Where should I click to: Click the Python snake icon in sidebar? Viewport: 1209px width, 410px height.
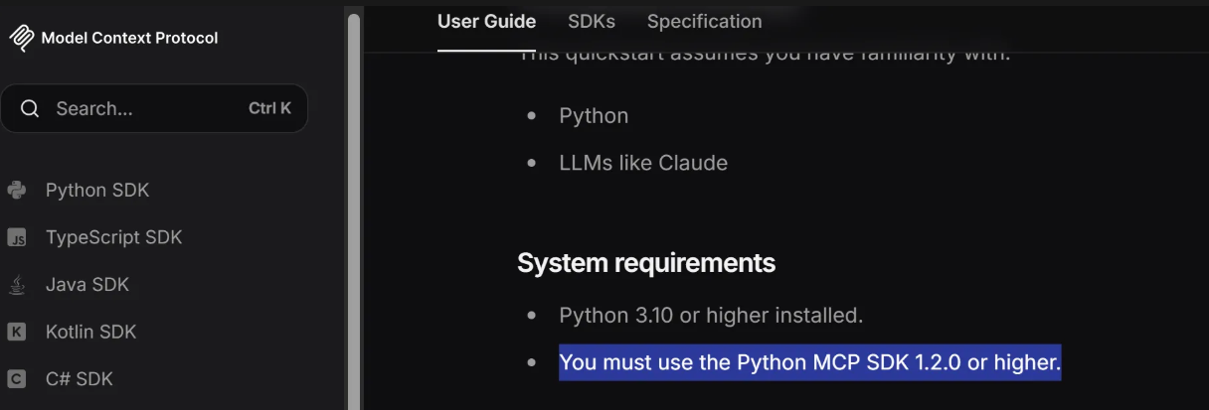click(x=16, y=190)
